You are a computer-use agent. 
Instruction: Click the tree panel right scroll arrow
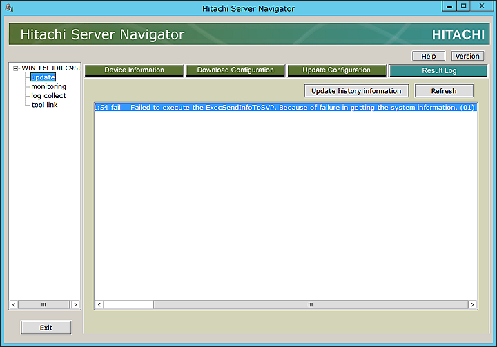[75, 304]
